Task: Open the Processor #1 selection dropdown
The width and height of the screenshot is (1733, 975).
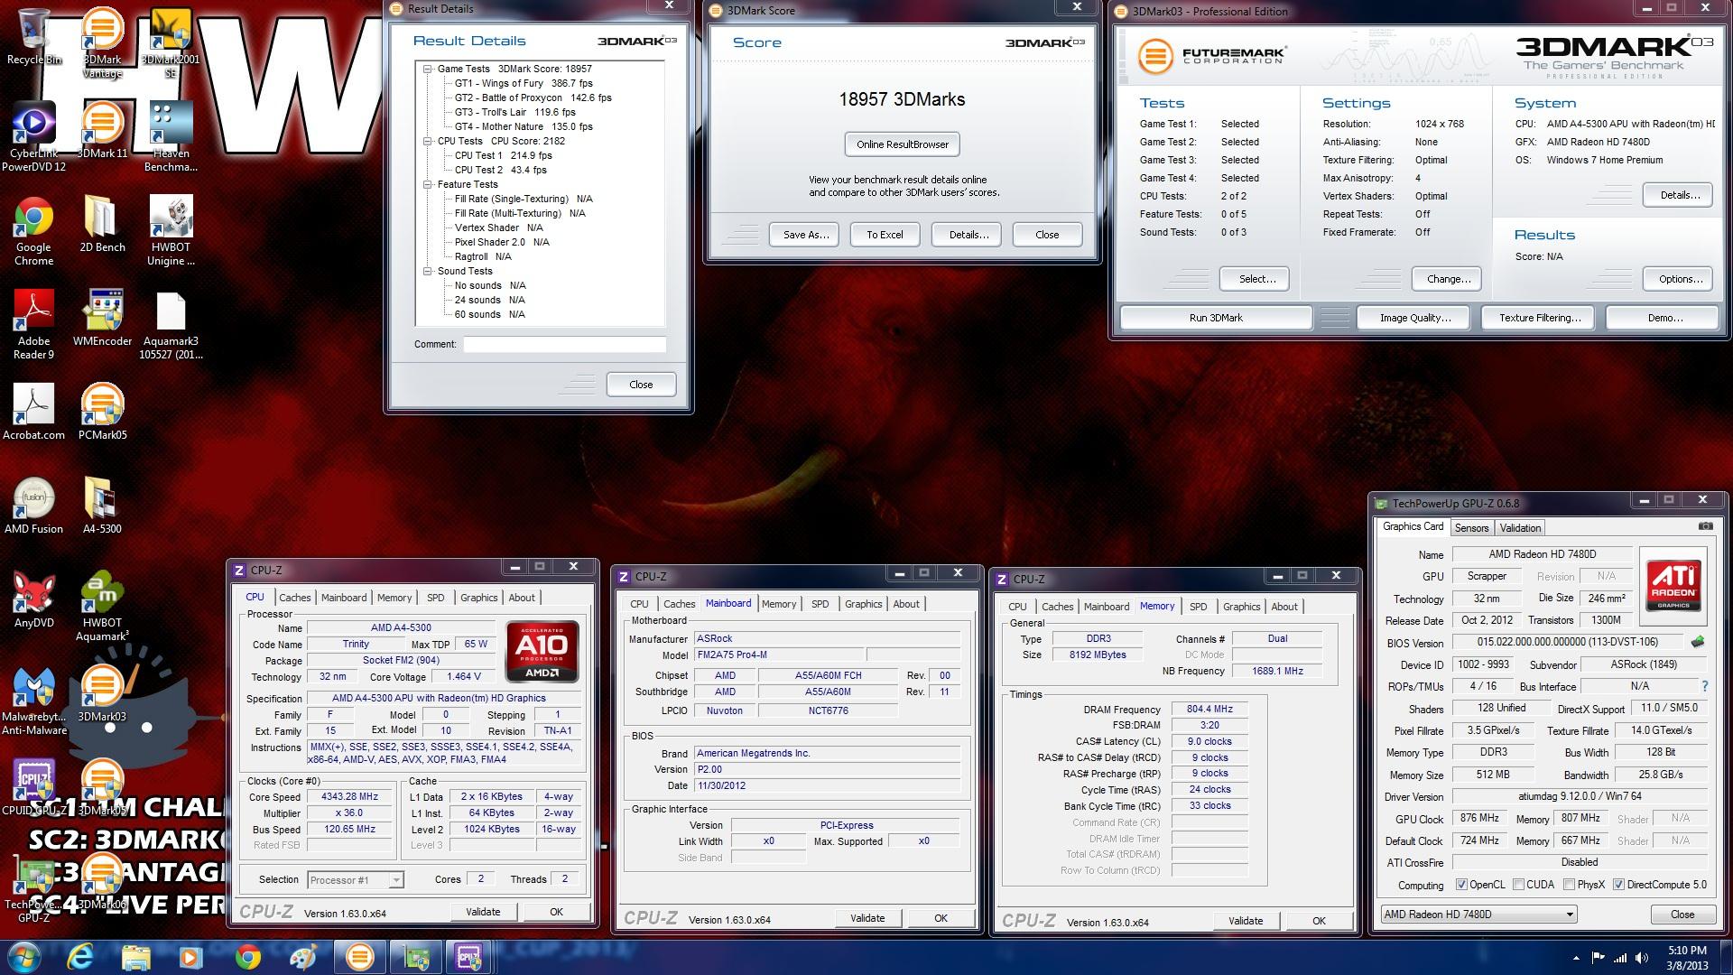Action: point(355,880)
